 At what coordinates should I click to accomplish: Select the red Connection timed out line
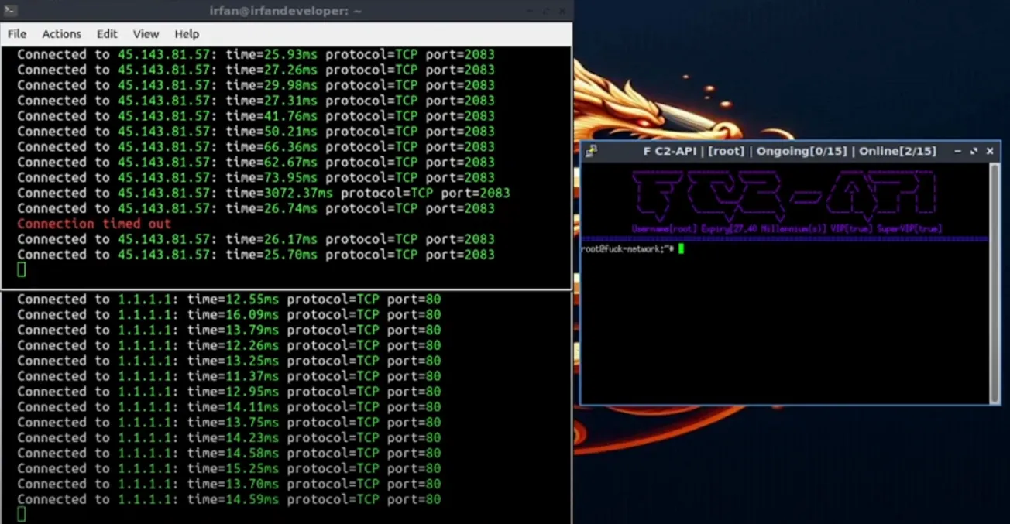pyautogui.click(x=93, y=224)
